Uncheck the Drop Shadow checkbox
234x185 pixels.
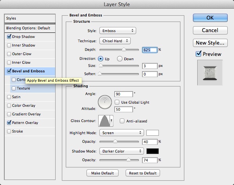[9, 36]
